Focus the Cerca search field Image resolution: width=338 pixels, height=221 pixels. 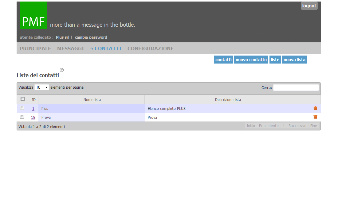point(296,87)
